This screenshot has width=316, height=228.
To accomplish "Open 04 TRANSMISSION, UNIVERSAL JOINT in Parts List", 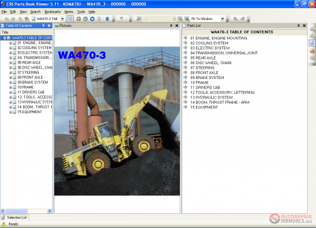I will (224, 53).
